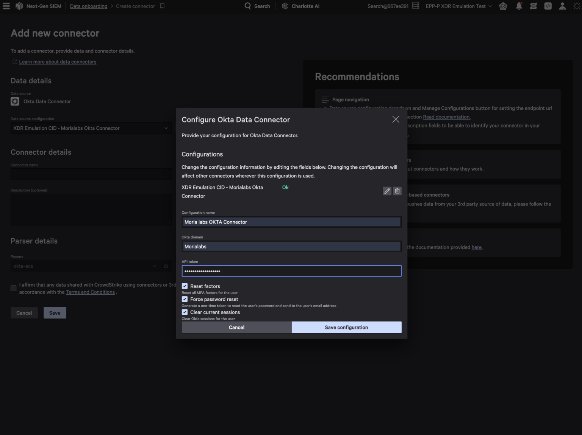Navigate to Data onboarding breadcrumb

tap(88, 6)
